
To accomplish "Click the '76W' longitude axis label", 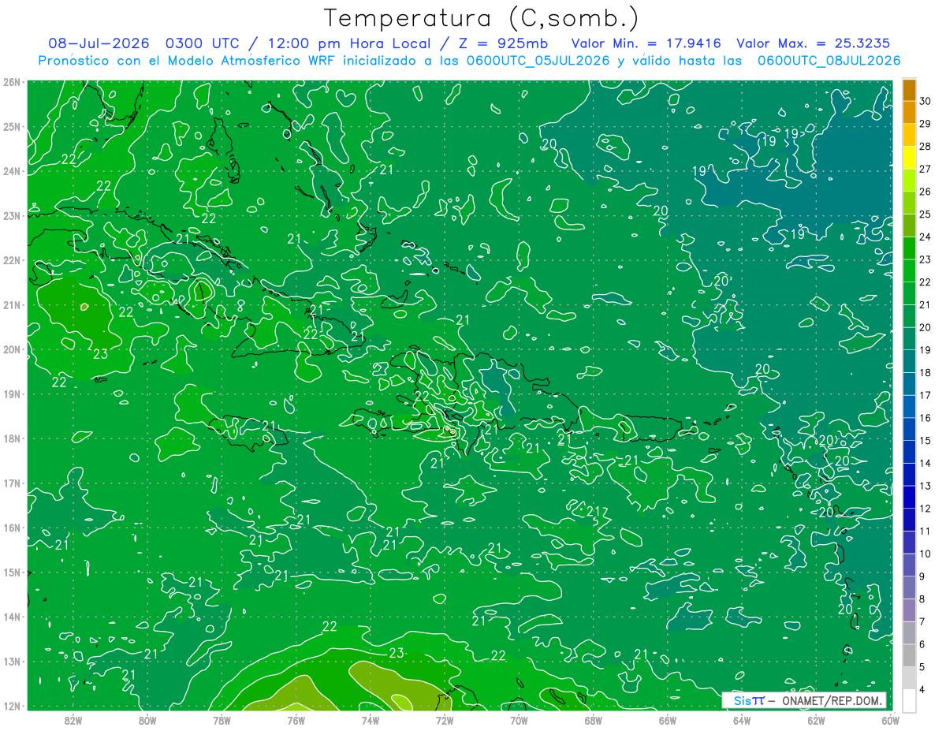I will [x=296, y=720].
